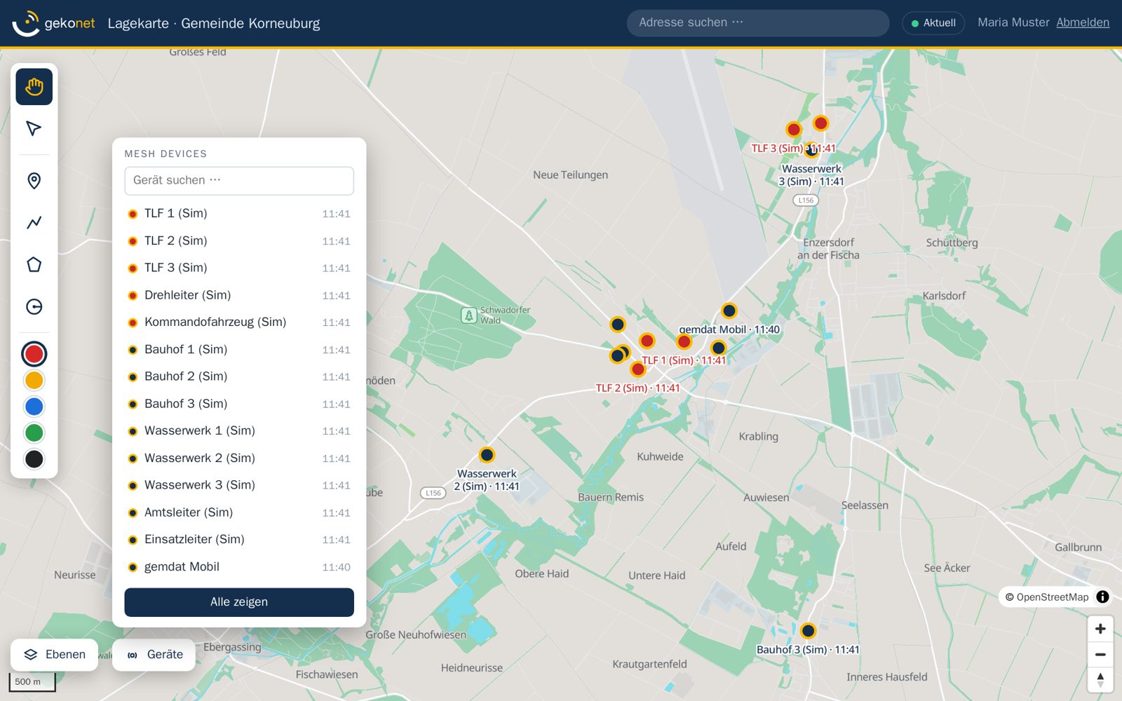
Task: Select the hand pan tool
Action: (34, 87)
